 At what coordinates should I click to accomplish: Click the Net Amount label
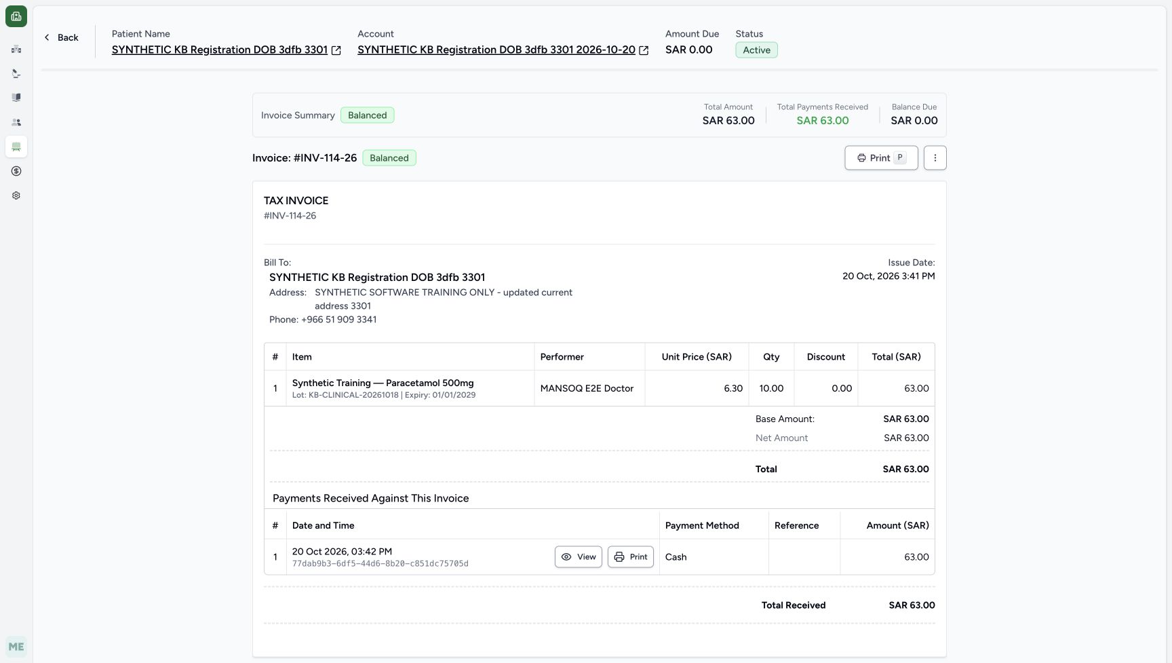point(781,438)
